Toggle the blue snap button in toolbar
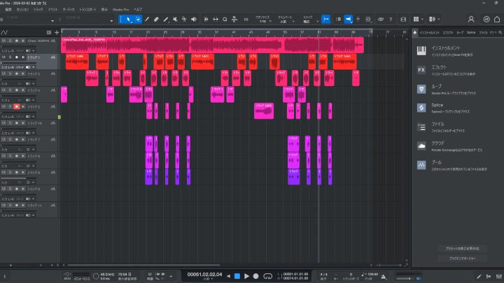The width and height of the screenshot is (504, 283). 325,20
